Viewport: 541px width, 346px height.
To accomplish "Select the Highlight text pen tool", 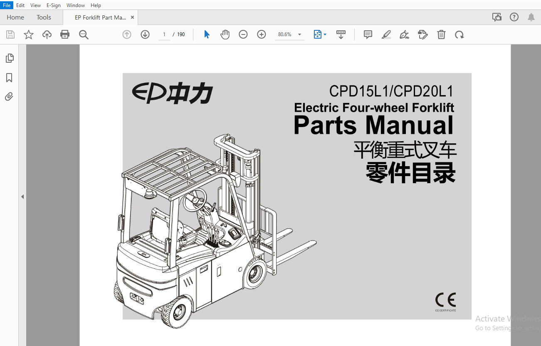I will click(386, 34).
